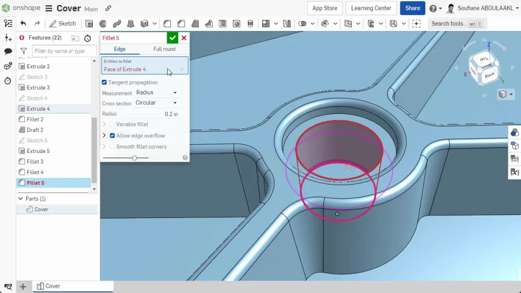The width and height of the screenshot is (521, 293).
Task: Click the fillet preview slider handle
Action: pyautogui.click(x=134, y=158)
